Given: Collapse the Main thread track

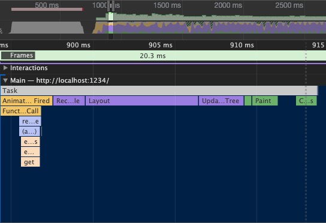Looking at the screenshot, I should pyautogui.click(x=5, y=80).
